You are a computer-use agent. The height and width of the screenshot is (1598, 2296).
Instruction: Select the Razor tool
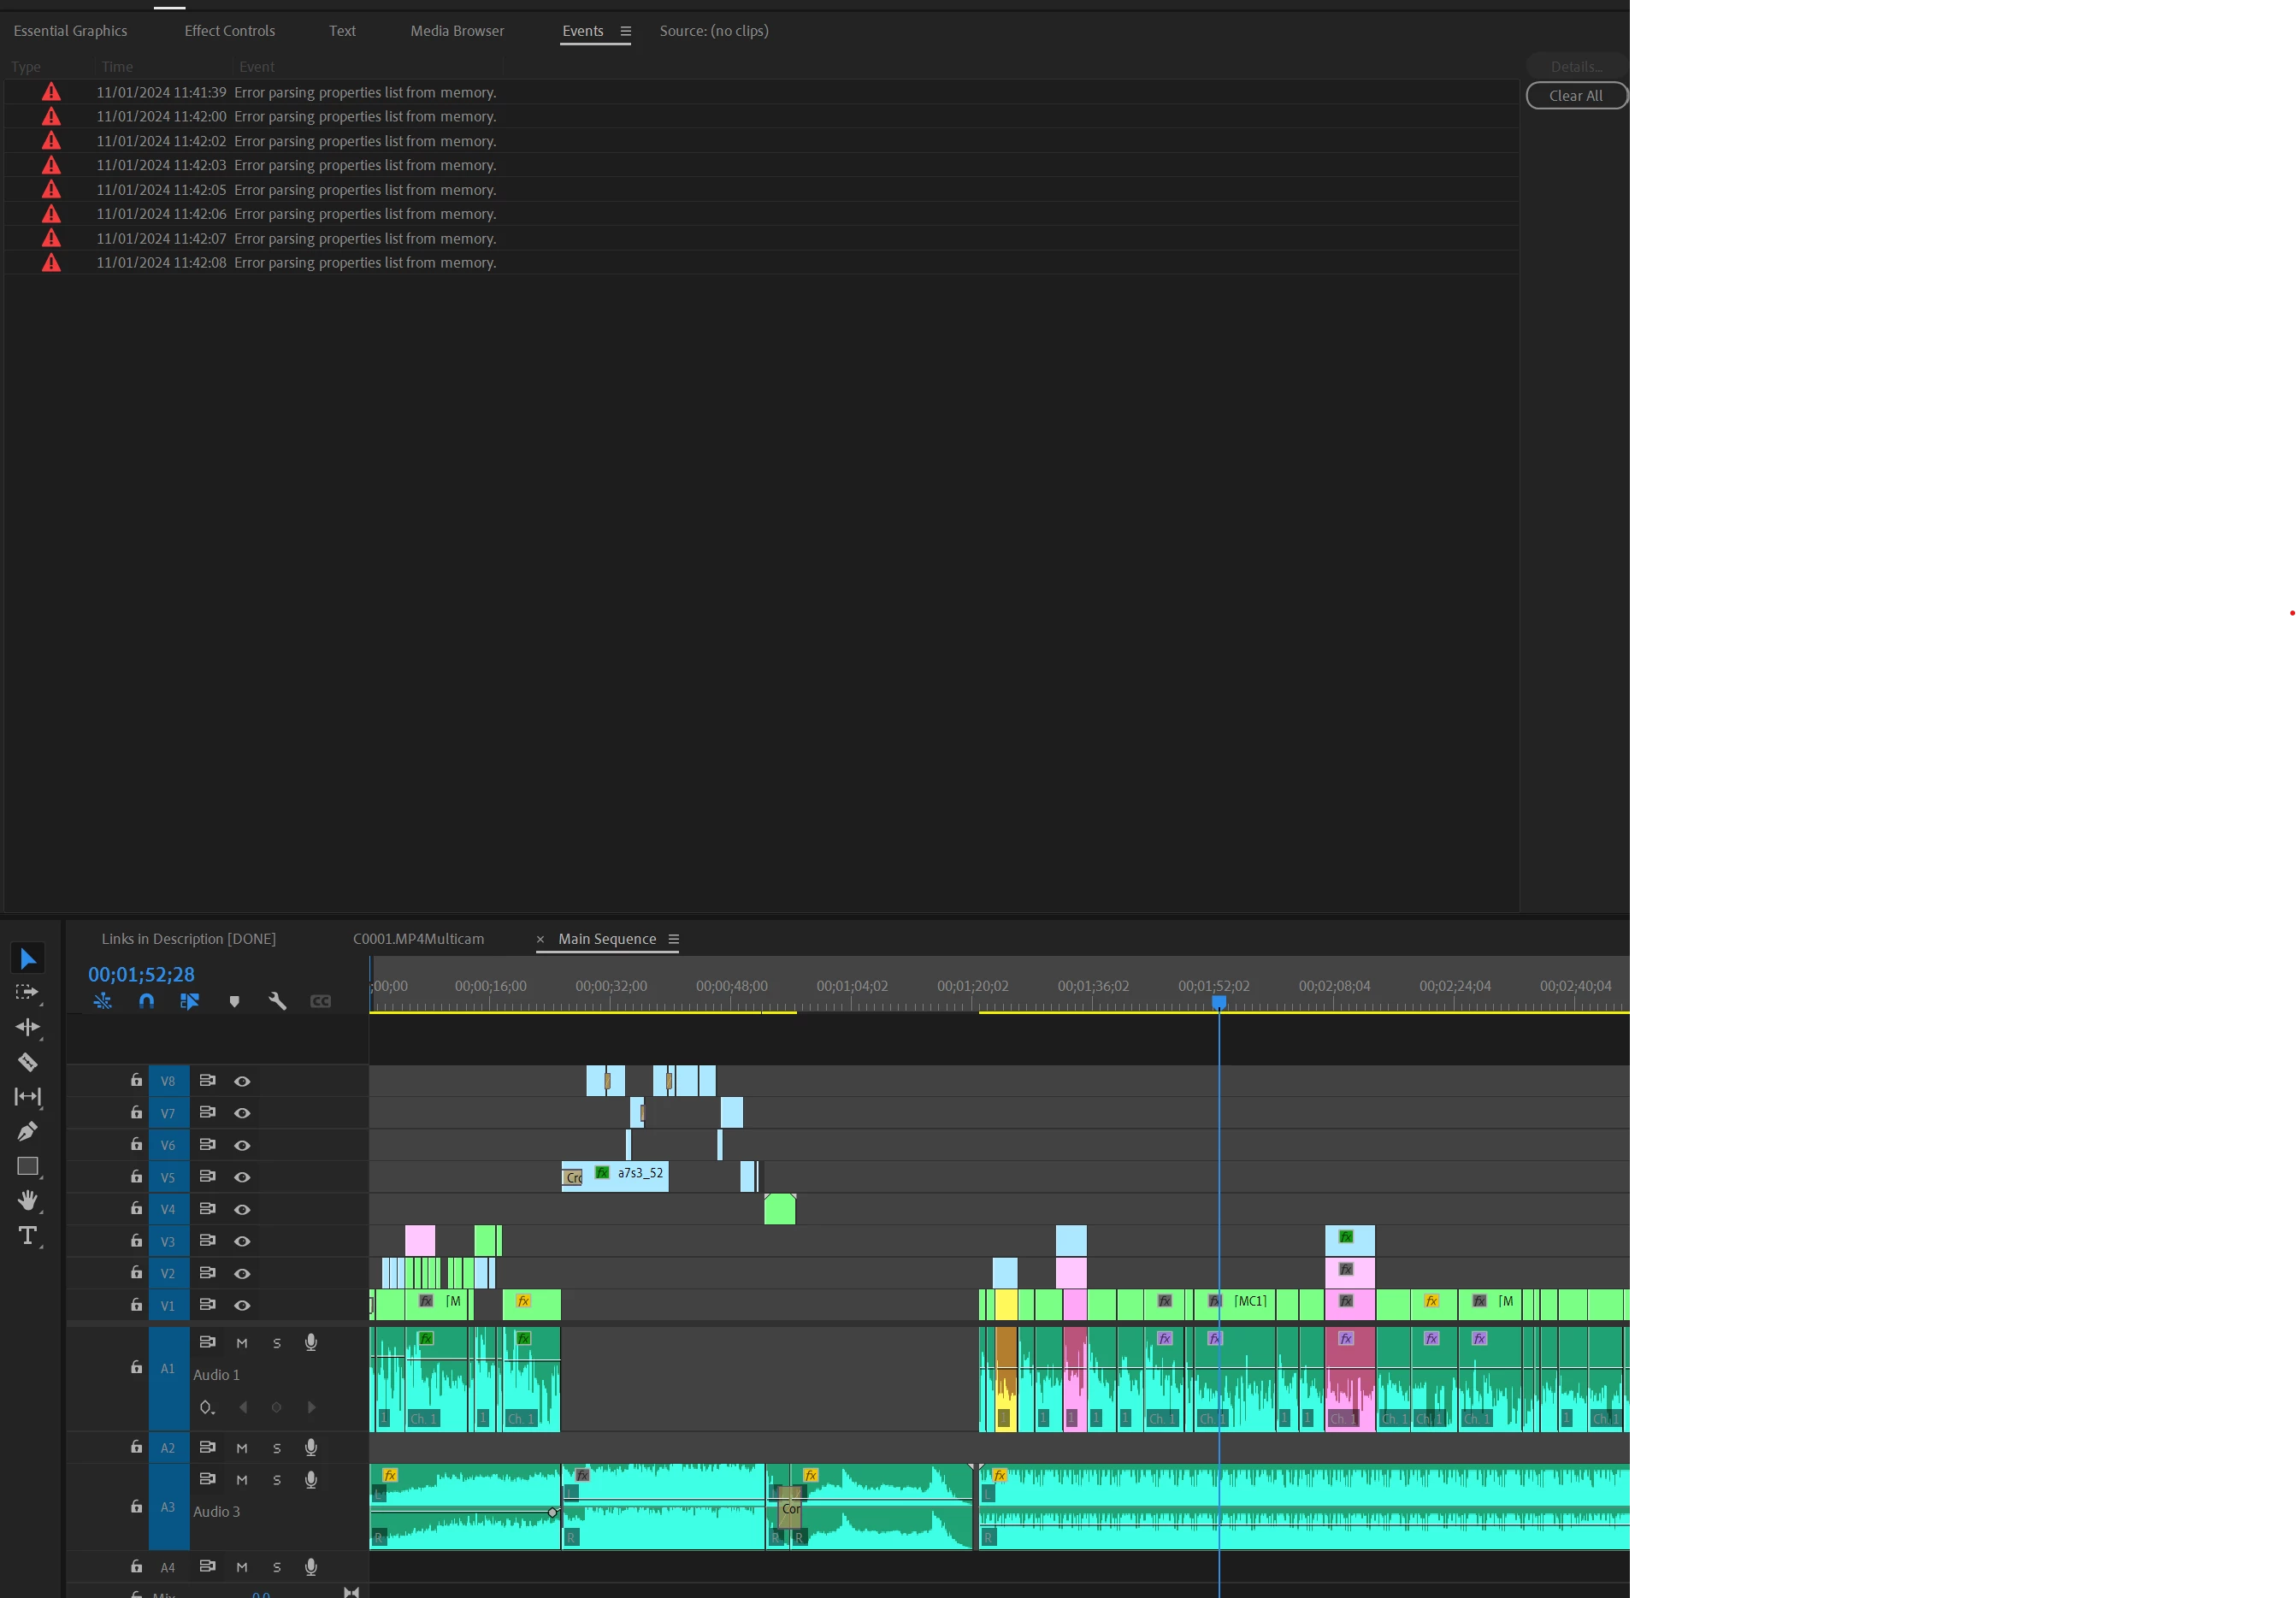[x=27, y=1062]
